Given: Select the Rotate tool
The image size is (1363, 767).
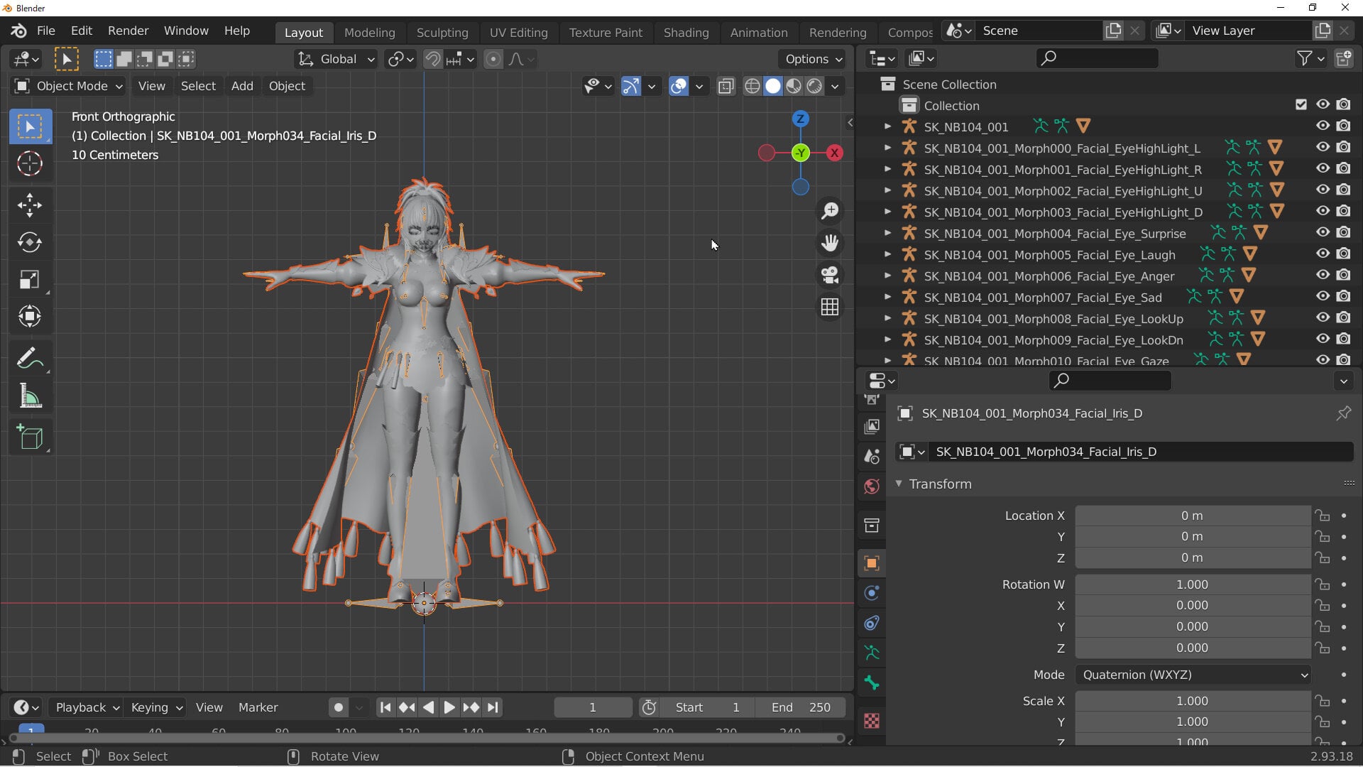Looking at the screenshot, I should click(x=30, y=243).
